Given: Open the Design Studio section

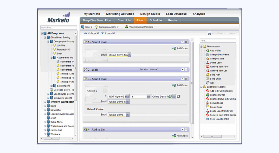Looking at the screenshot, I should tap(150, 14).
